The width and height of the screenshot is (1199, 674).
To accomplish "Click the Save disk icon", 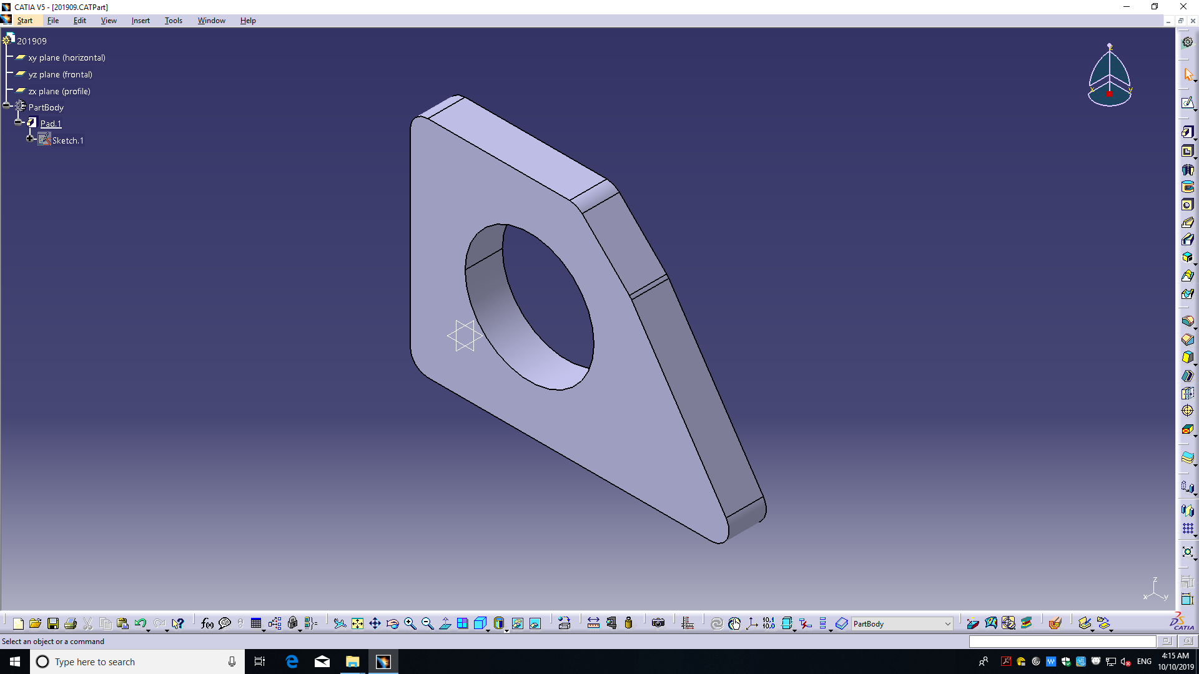I will [x=53, y=623].
